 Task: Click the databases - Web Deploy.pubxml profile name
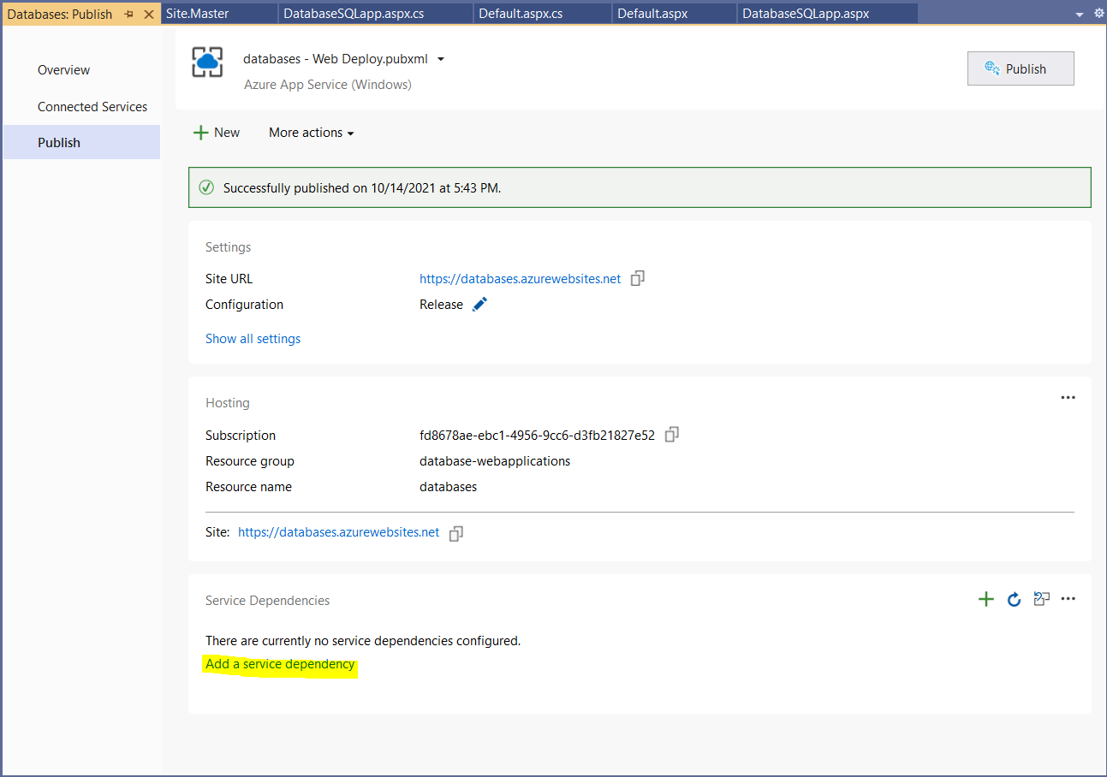pos(336,59)
